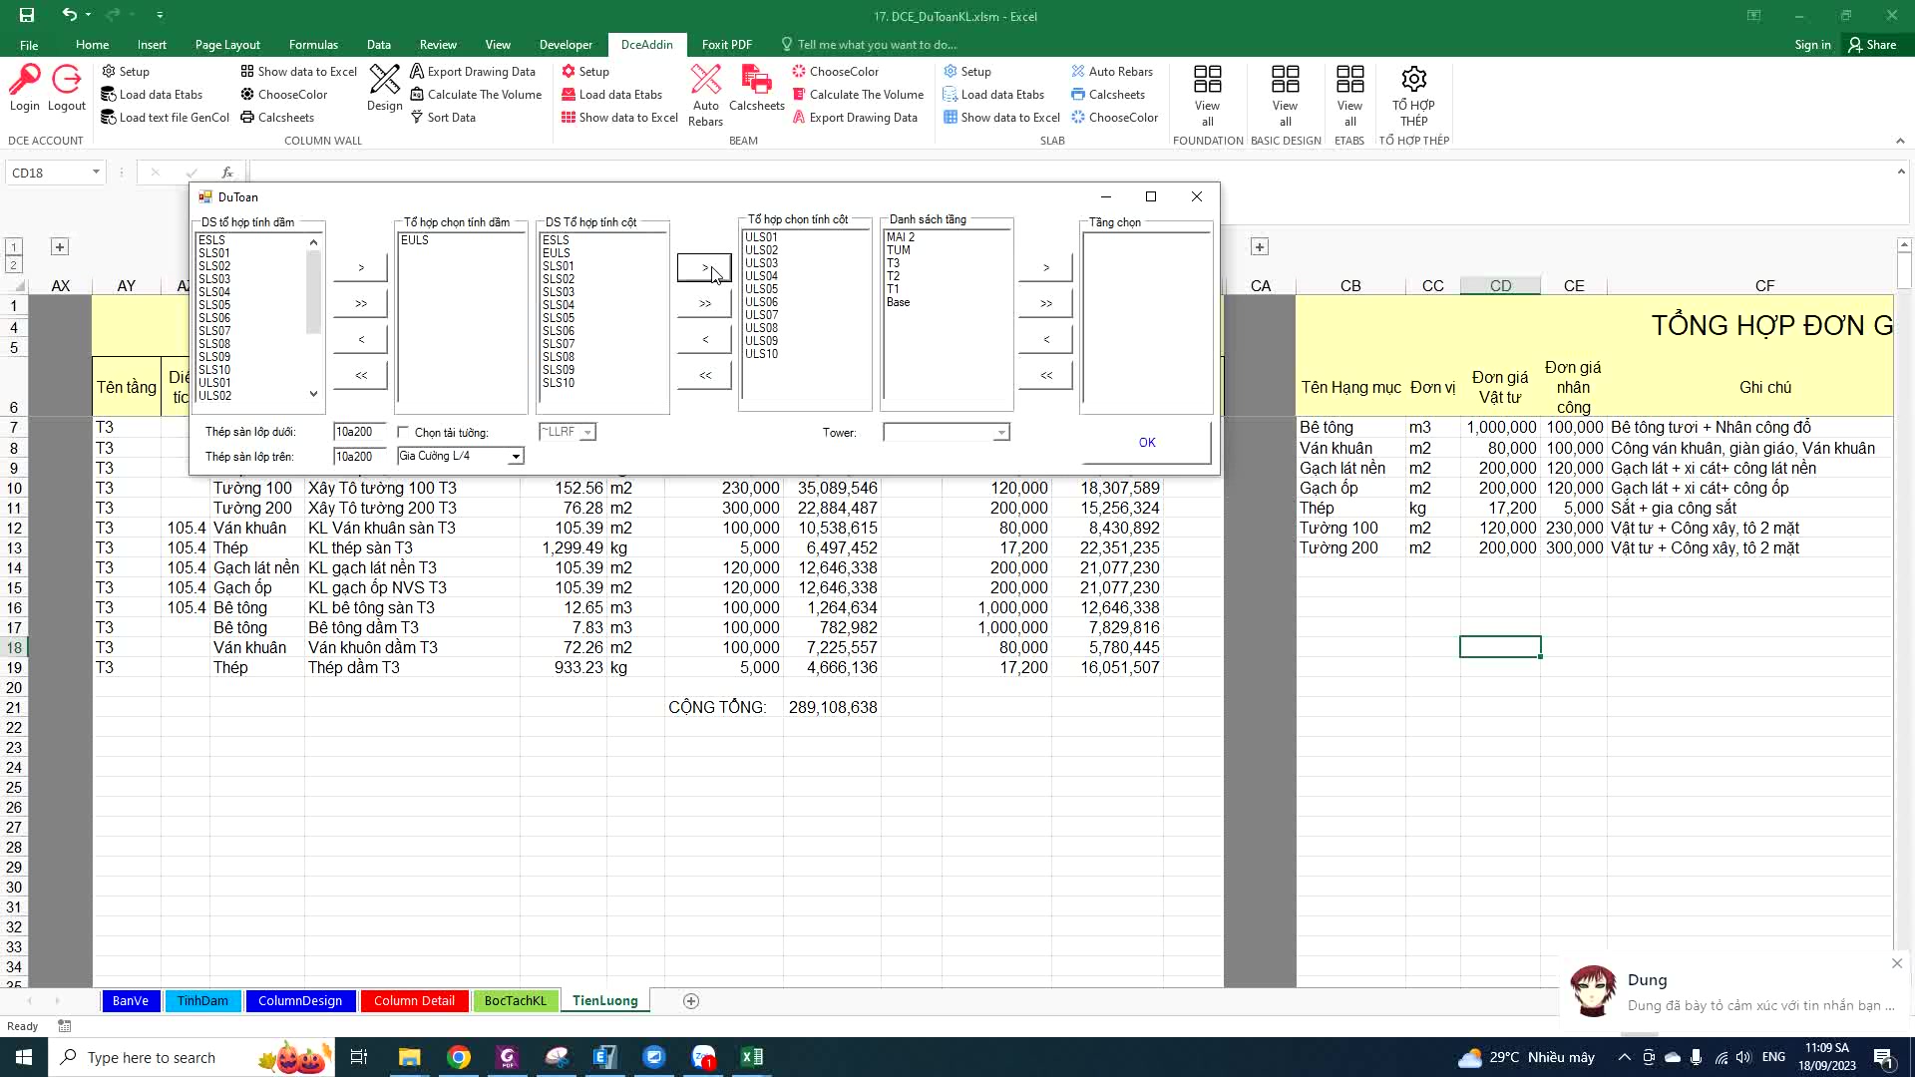Image resolution: width=1915 pixels, height=1077 pixels.
Task: Add a new sheet with the plus button
Action: [691, 1001]
